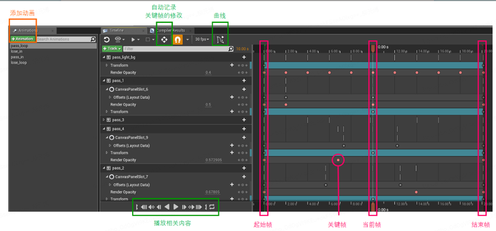The width and height of the screenshot is (496, 231).
Task: Select the pass_loop animation
Action: pyautogui.click(x=53, y=46)
